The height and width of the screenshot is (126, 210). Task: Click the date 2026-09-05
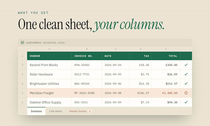coord(113,75)
